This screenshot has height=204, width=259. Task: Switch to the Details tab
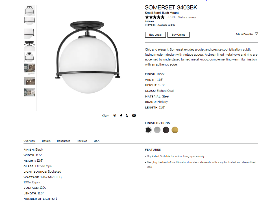[46, 141]
